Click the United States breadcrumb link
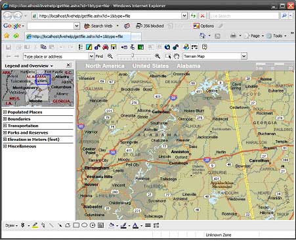296x241 pixels. 150,66
